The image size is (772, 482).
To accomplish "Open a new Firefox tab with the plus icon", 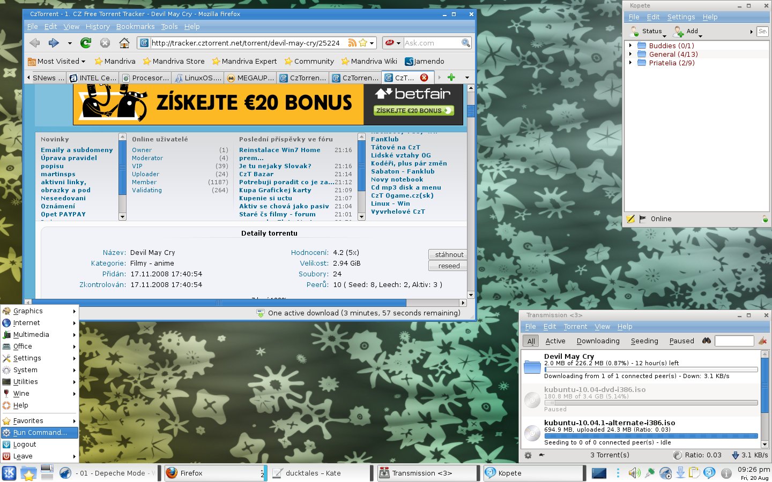I will click(451, 78).
